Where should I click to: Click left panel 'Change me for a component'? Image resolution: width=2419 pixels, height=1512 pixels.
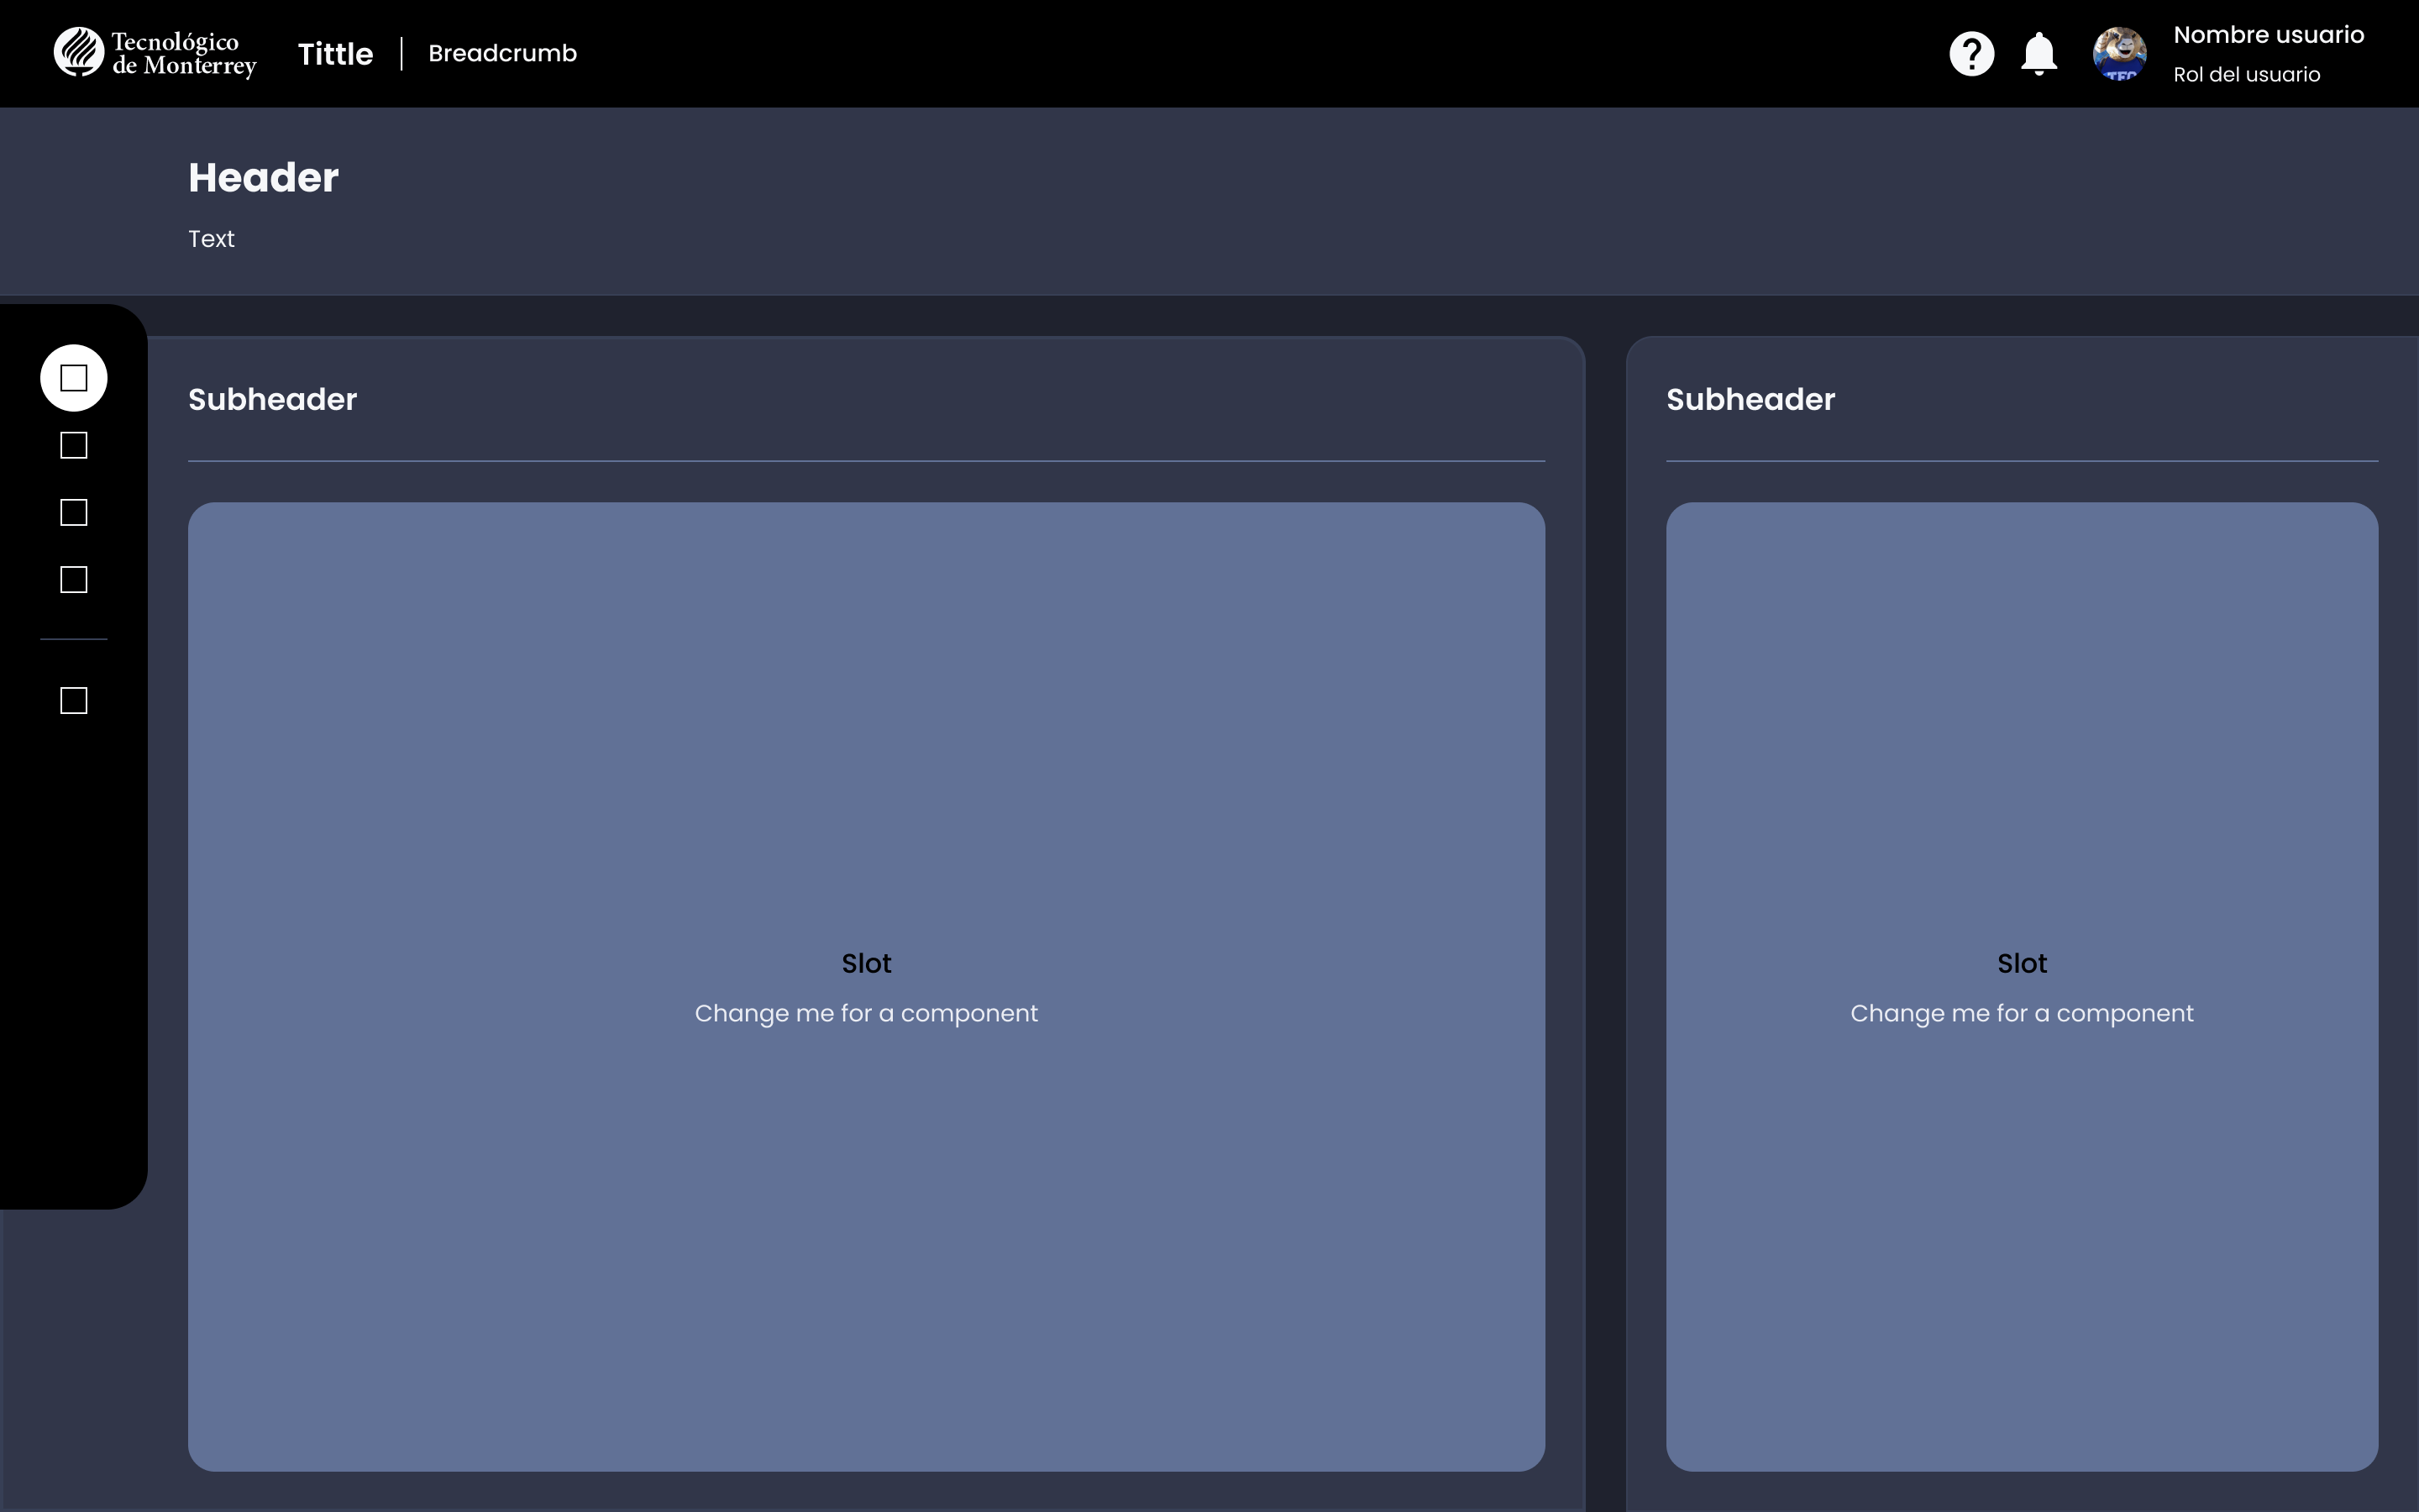[866, 1013]
